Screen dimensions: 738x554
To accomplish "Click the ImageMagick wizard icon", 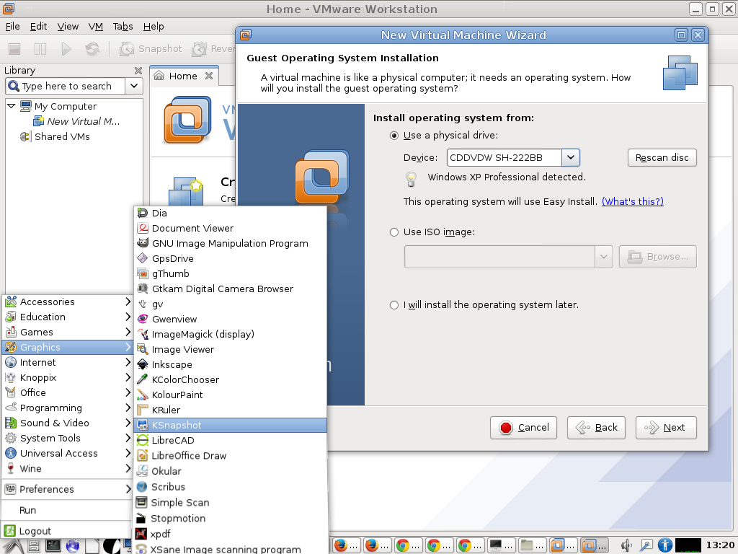I will click(143, 334).
